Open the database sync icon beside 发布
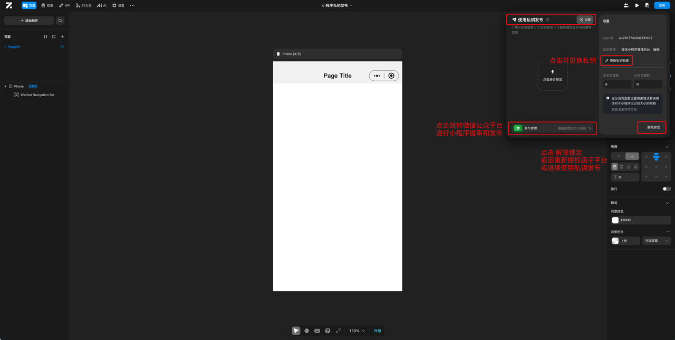Viewport: 675px width, 340px height. [x=647, y=5]
